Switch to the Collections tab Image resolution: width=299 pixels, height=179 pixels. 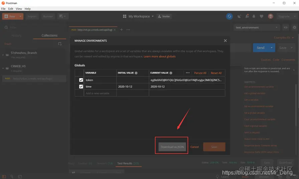[x=49, y=36]
